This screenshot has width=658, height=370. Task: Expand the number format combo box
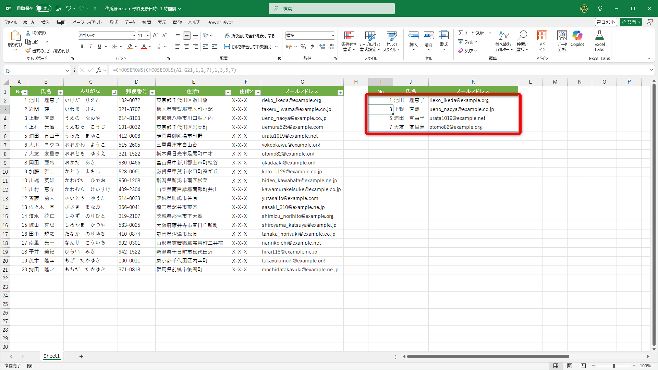click(332, 36)
